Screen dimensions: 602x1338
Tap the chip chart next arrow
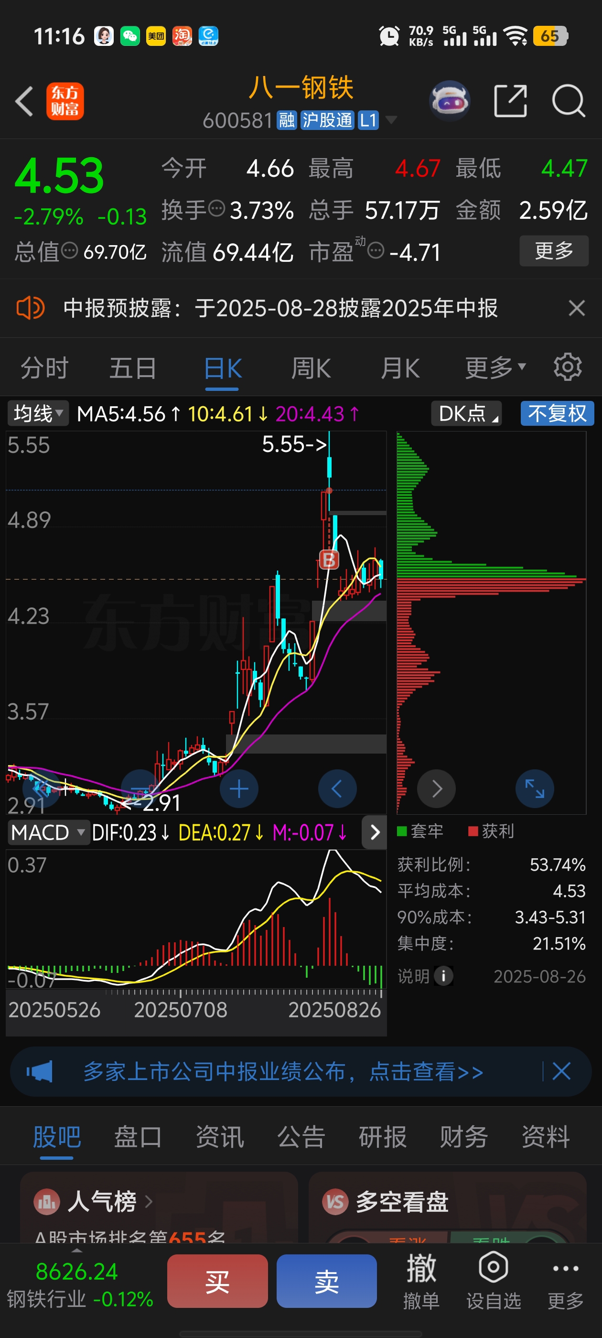[436, 789]
